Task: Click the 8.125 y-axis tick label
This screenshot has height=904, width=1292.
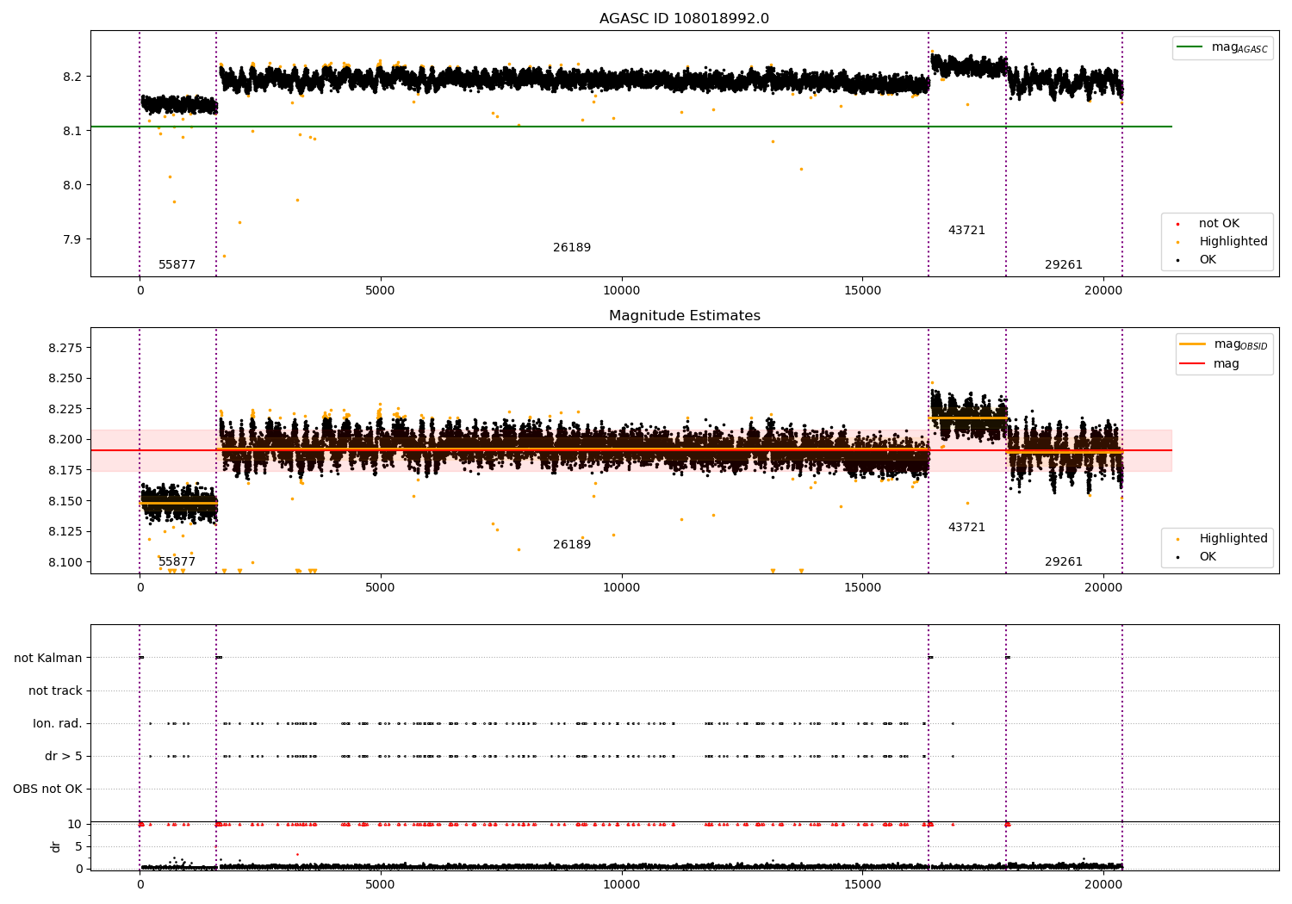Action: tap(65, 531)
